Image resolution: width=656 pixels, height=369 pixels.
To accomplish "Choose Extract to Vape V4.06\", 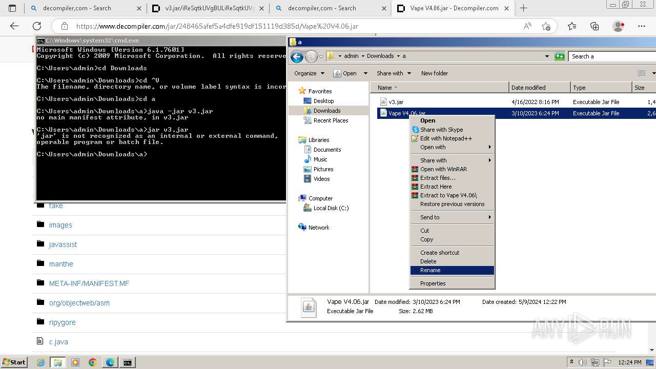I will point(453,195).
